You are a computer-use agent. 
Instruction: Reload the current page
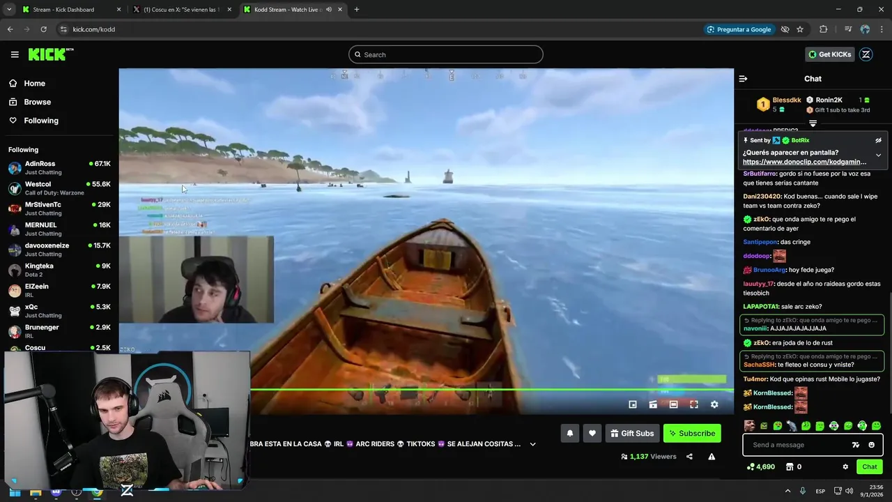pyautogui.click(x=43, y=29)
